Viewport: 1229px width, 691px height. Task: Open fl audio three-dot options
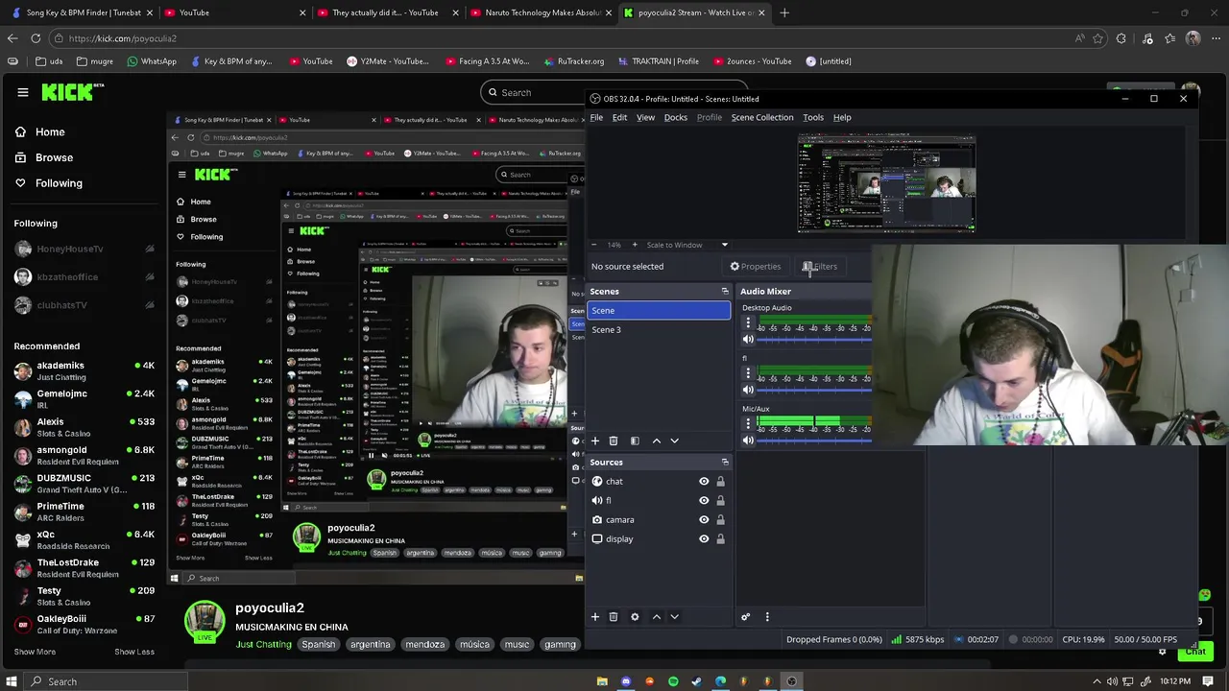[x=748, y=373]
